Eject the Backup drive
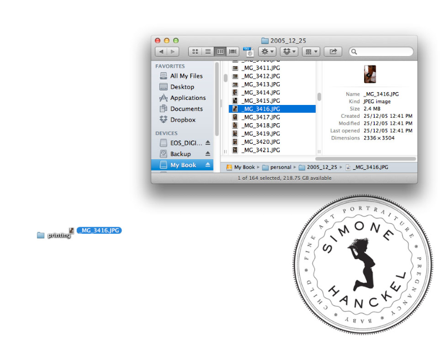Screen dimensions: 444x352 (x=208, y=153)
